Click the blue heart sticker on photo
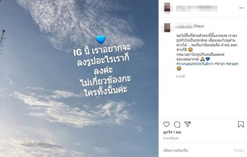Viewport: 247px width, 157px height. coord(101,40)
